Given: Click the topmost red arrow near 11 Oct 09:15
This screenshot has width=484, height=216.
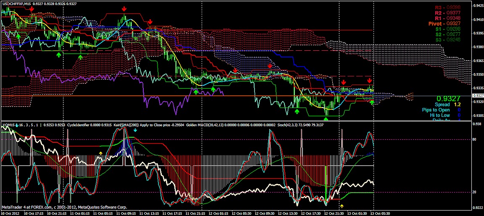Looking at the screenshot, I should [x=124, y=8].
